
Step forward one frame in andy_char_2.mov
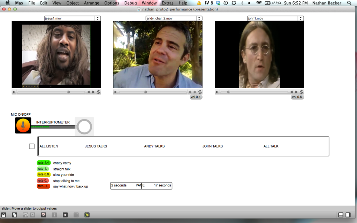195,92
